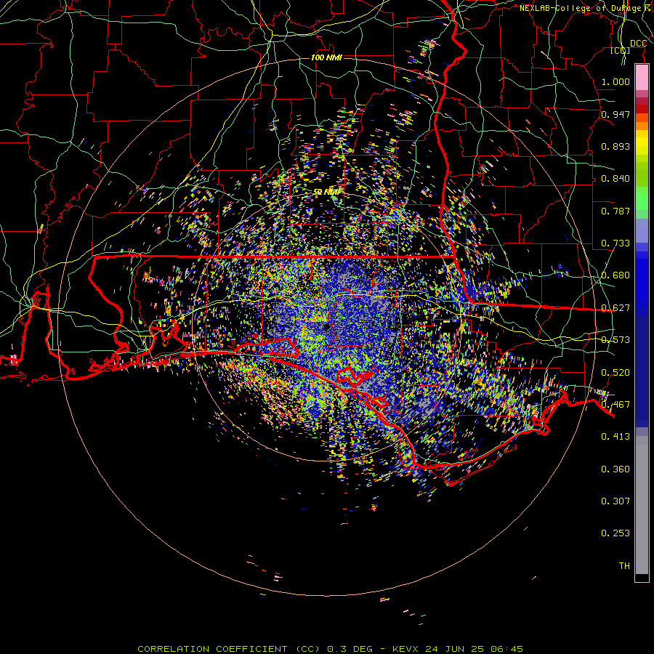Select the 0.253 legend value
The height and width of the screenshot is (654, 654).
tap(615, 533)
